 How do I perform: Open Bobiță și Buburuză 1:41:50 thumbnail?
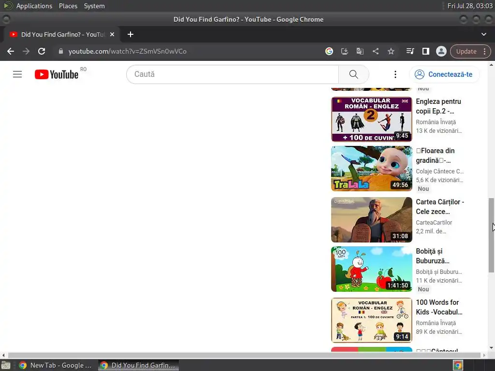click(x=372, y=269)
